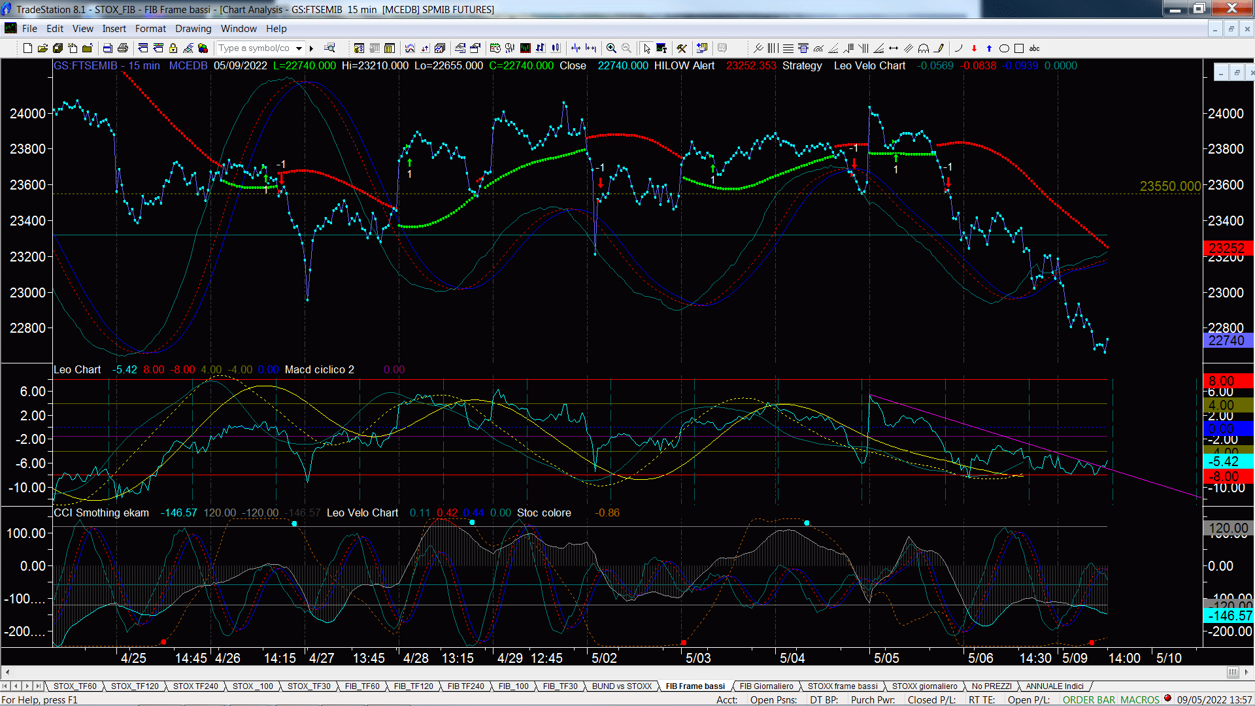Click last-tab navigation arrow in tab strip
Image resolution: width=1255 pixels, height=706 pixels.
pyautogui.click(x=39, y=686)
